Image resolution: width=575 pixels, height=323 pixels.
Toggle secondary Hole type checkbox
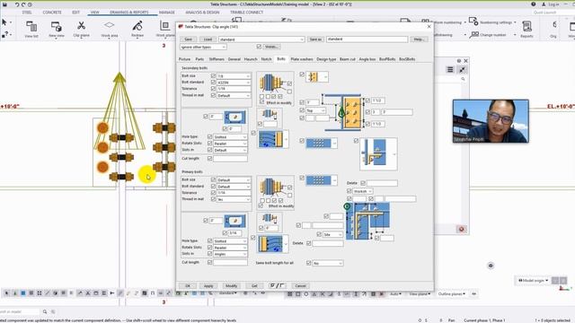click(x=209, y=136)
